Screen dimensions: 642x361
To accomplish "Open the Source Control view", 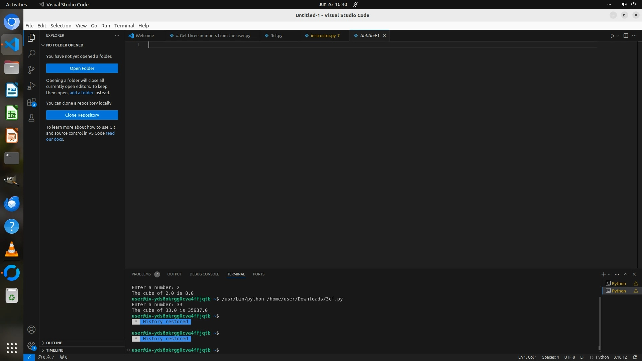I will 31,70.
